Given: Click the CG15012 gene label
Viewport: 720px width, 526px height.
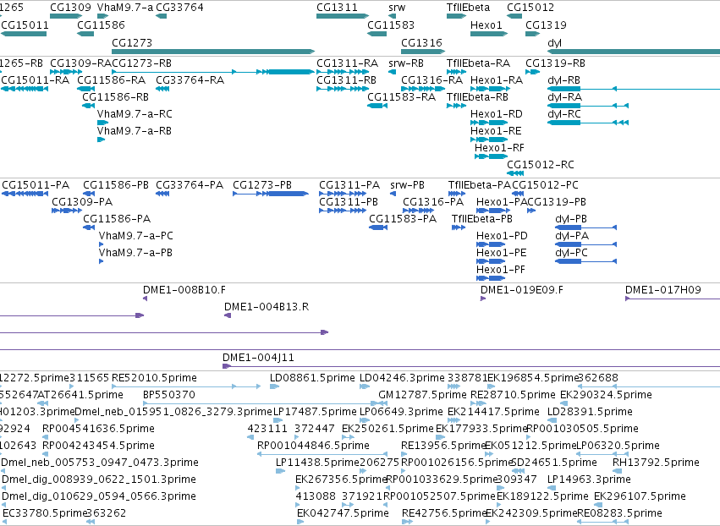Looking at the screenshot, I should (530, 8).
